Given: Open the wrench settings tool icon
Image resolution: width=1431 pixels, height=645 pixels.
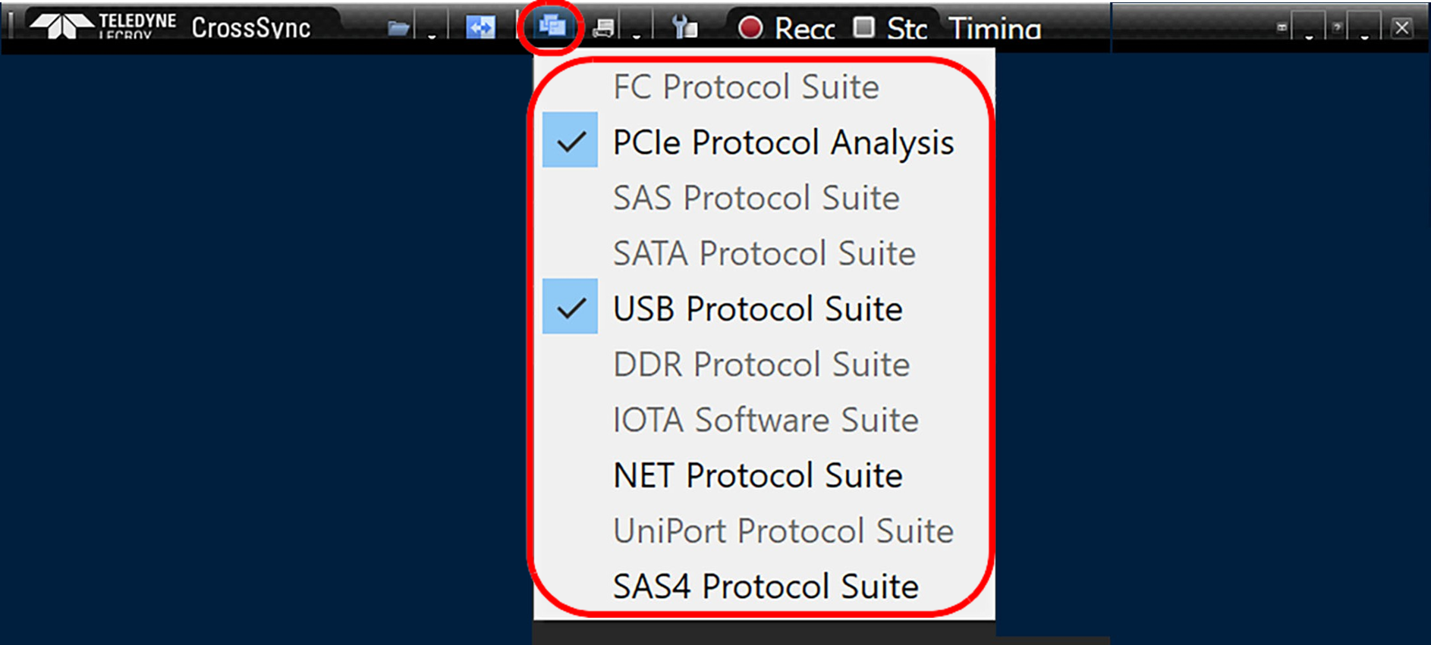Looking at the screenshot, I should 684,28.
